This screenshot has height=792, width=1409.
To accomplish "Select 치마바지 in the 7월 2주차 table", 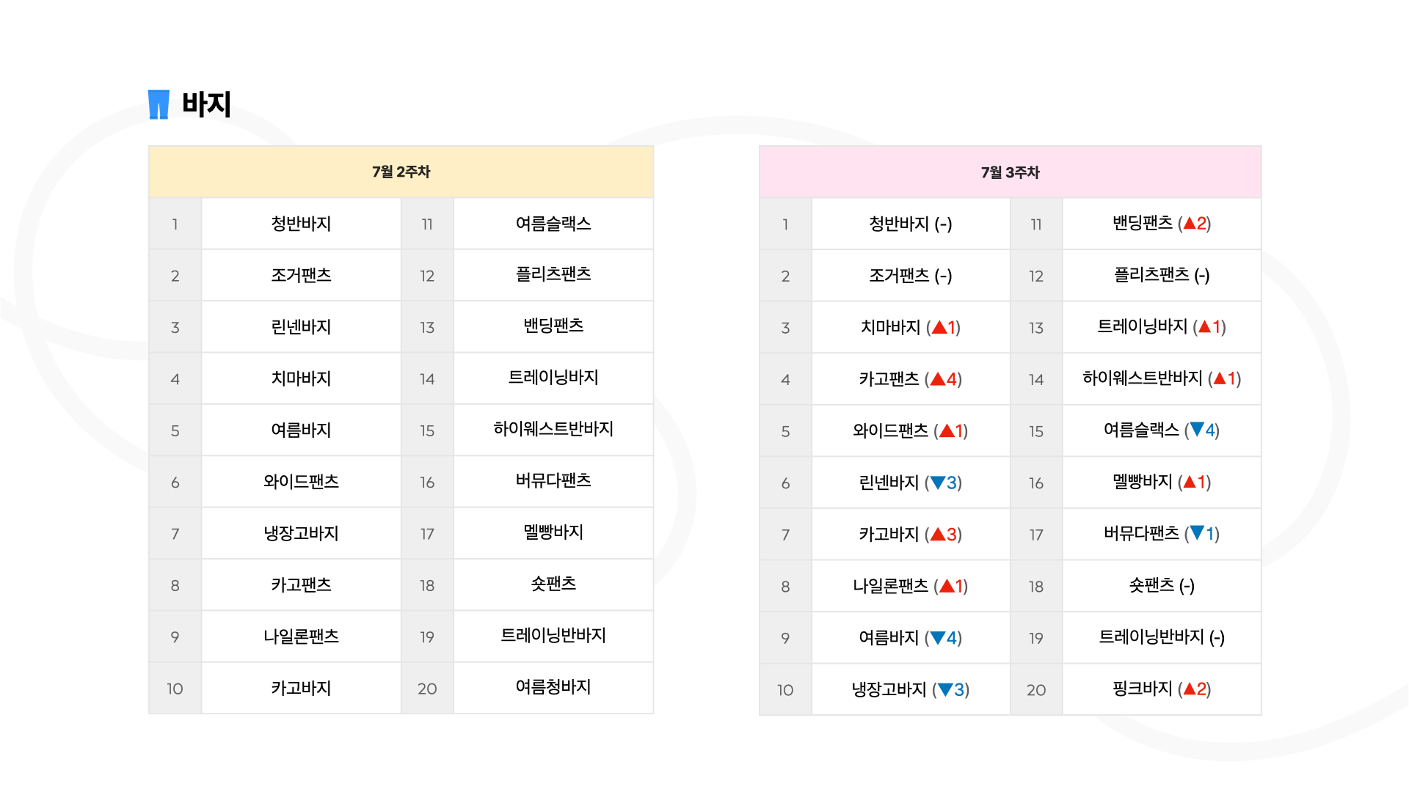I will [x=301, y=378].
